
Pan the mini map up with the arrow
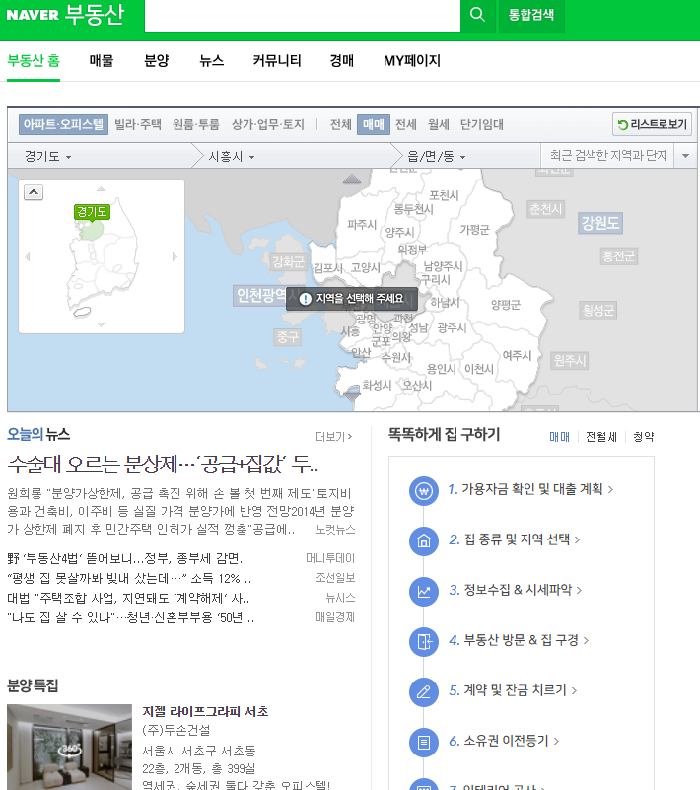(102, 189)
